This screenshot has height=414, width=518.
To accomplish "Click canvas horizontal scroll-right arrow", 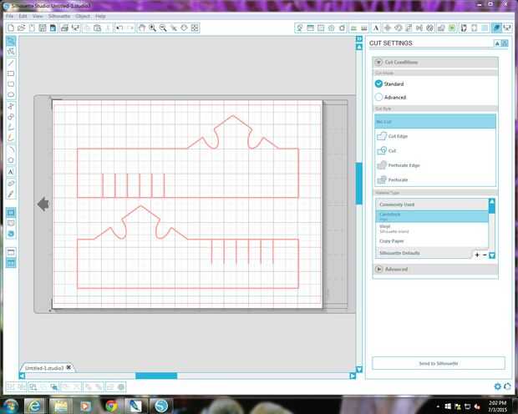I will pos(353,376).
